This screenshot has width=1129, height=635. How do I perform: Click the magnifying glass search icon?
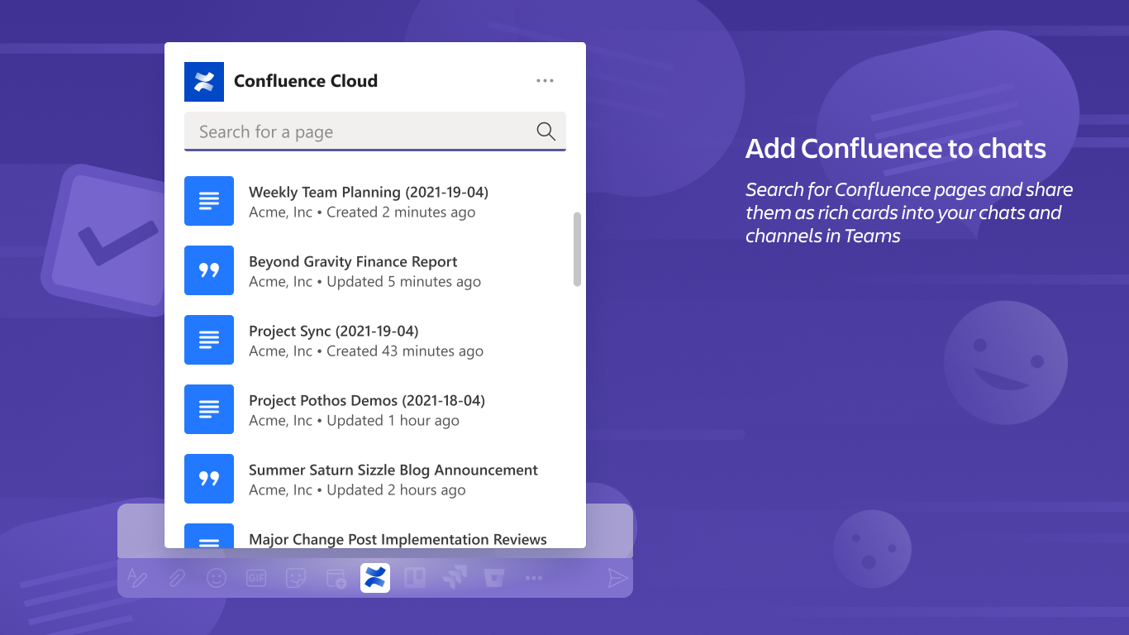click(546, 131)
